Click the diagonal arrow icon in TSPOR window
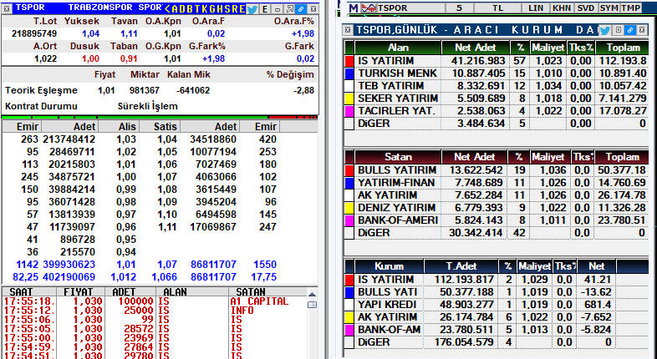Screen dimensions: 657x359 pos(289,8)
